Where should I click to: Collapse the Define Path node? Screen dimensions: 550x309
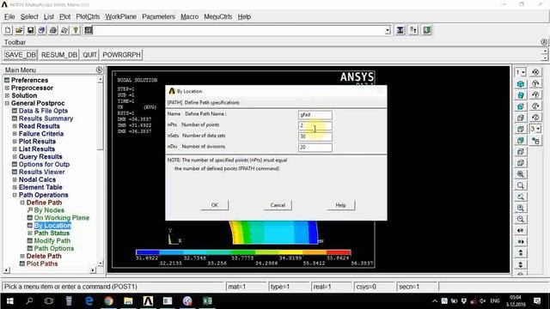[22, 203]
